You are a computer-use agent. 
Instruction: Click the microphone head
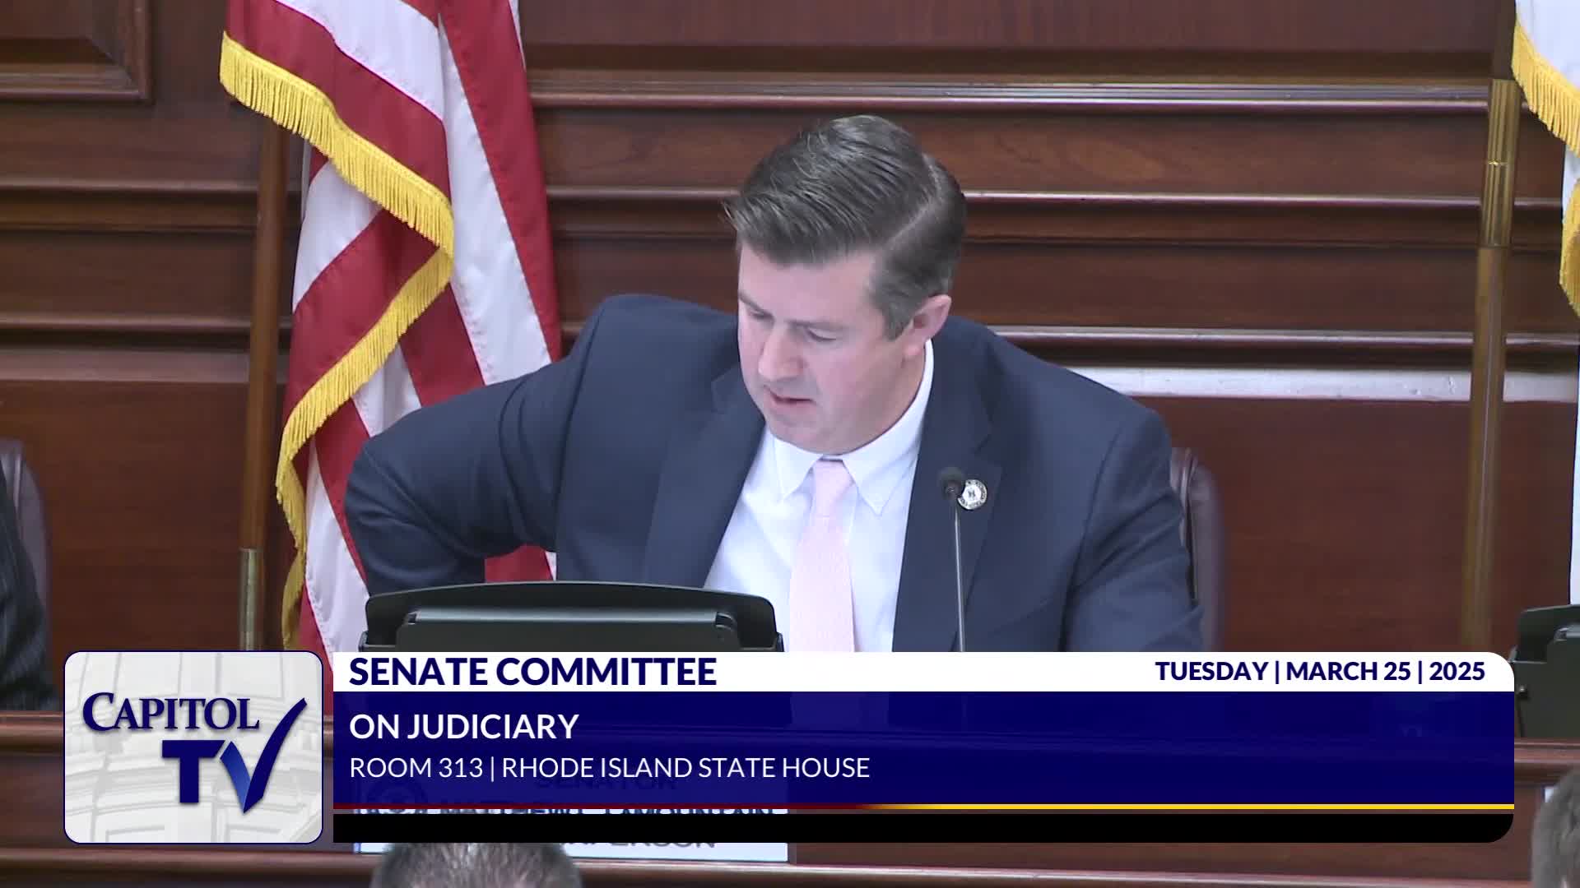click(951, 481)
